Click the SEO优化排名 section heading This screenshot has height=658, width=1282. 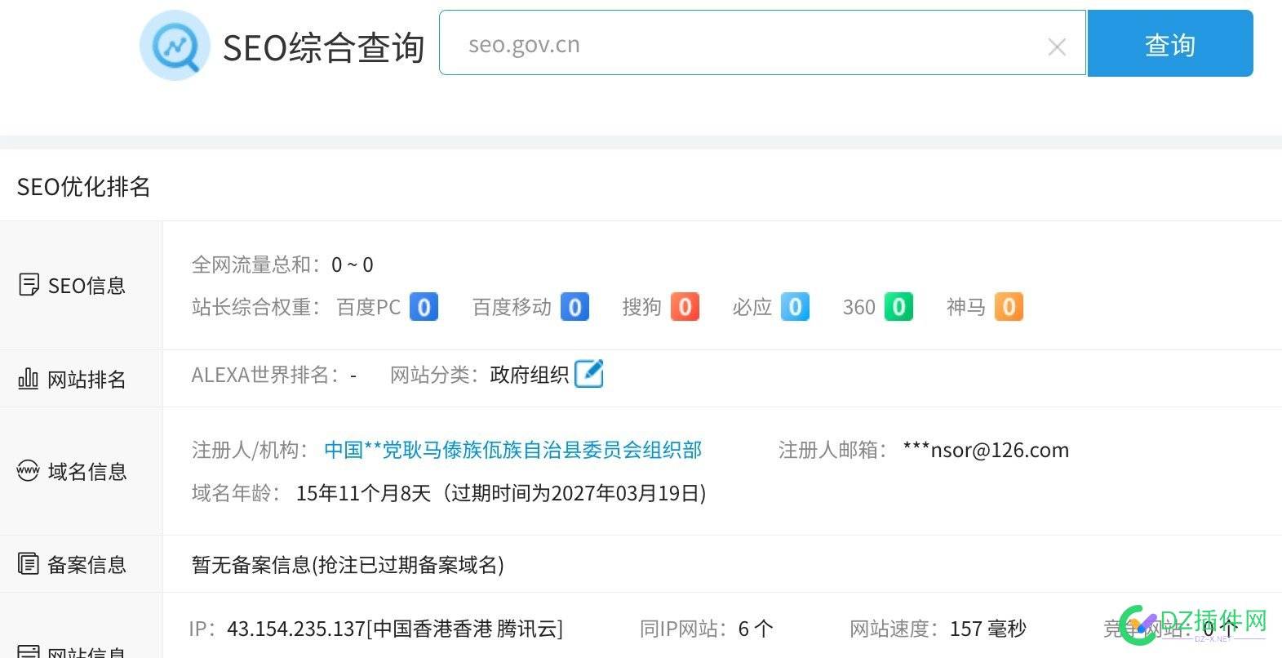[83, 187]
